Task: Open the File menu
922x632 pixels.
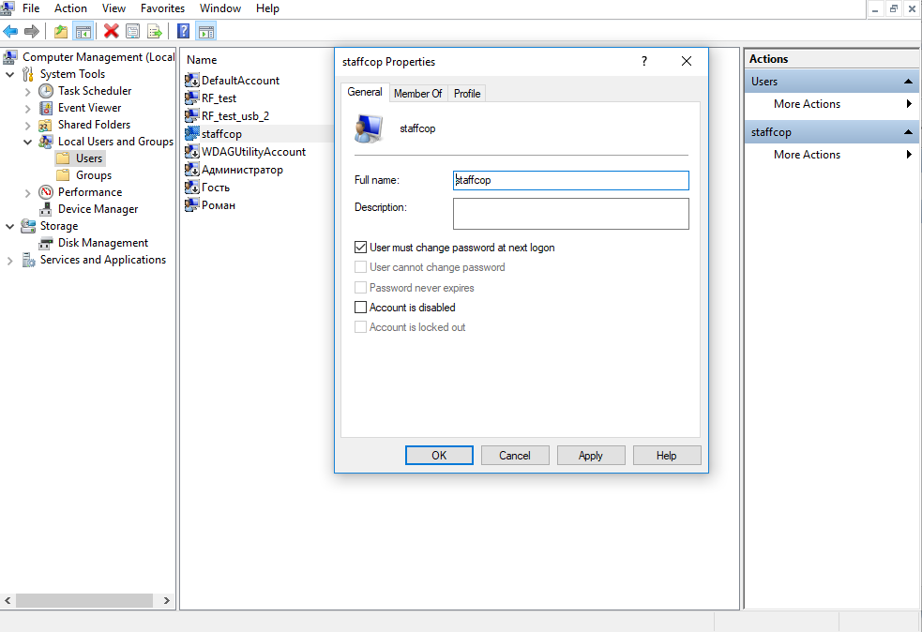Action: tap(31, 8)
